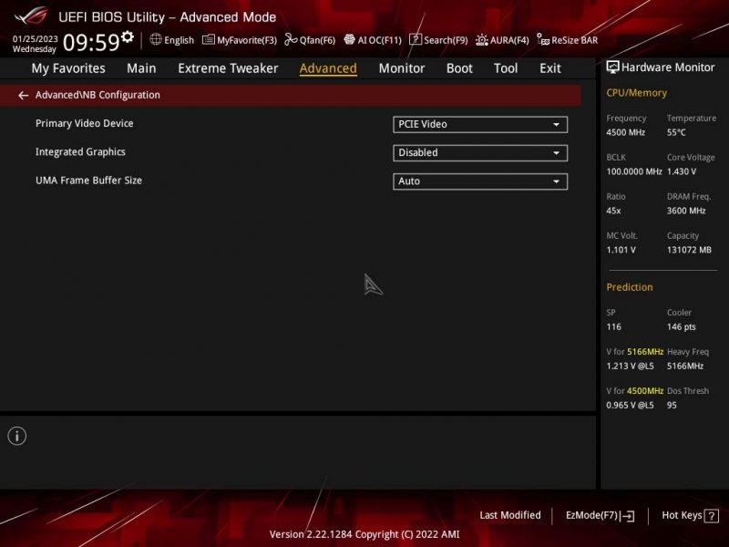Click the 131072 MB capacity value
Viewport: 729px width, 547px height.
[x=689, y=250]
